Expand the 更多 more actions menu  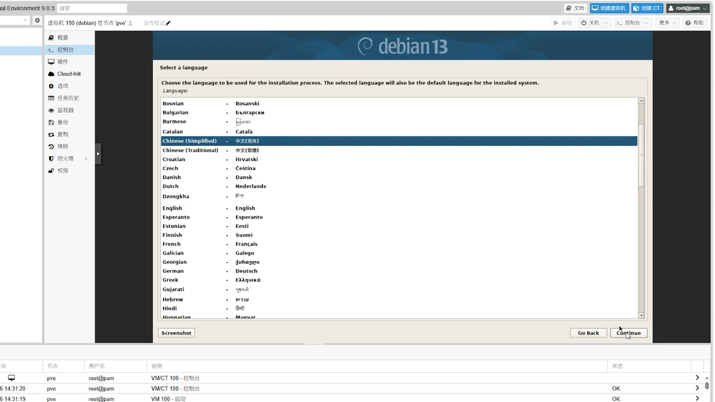point(668,23)
